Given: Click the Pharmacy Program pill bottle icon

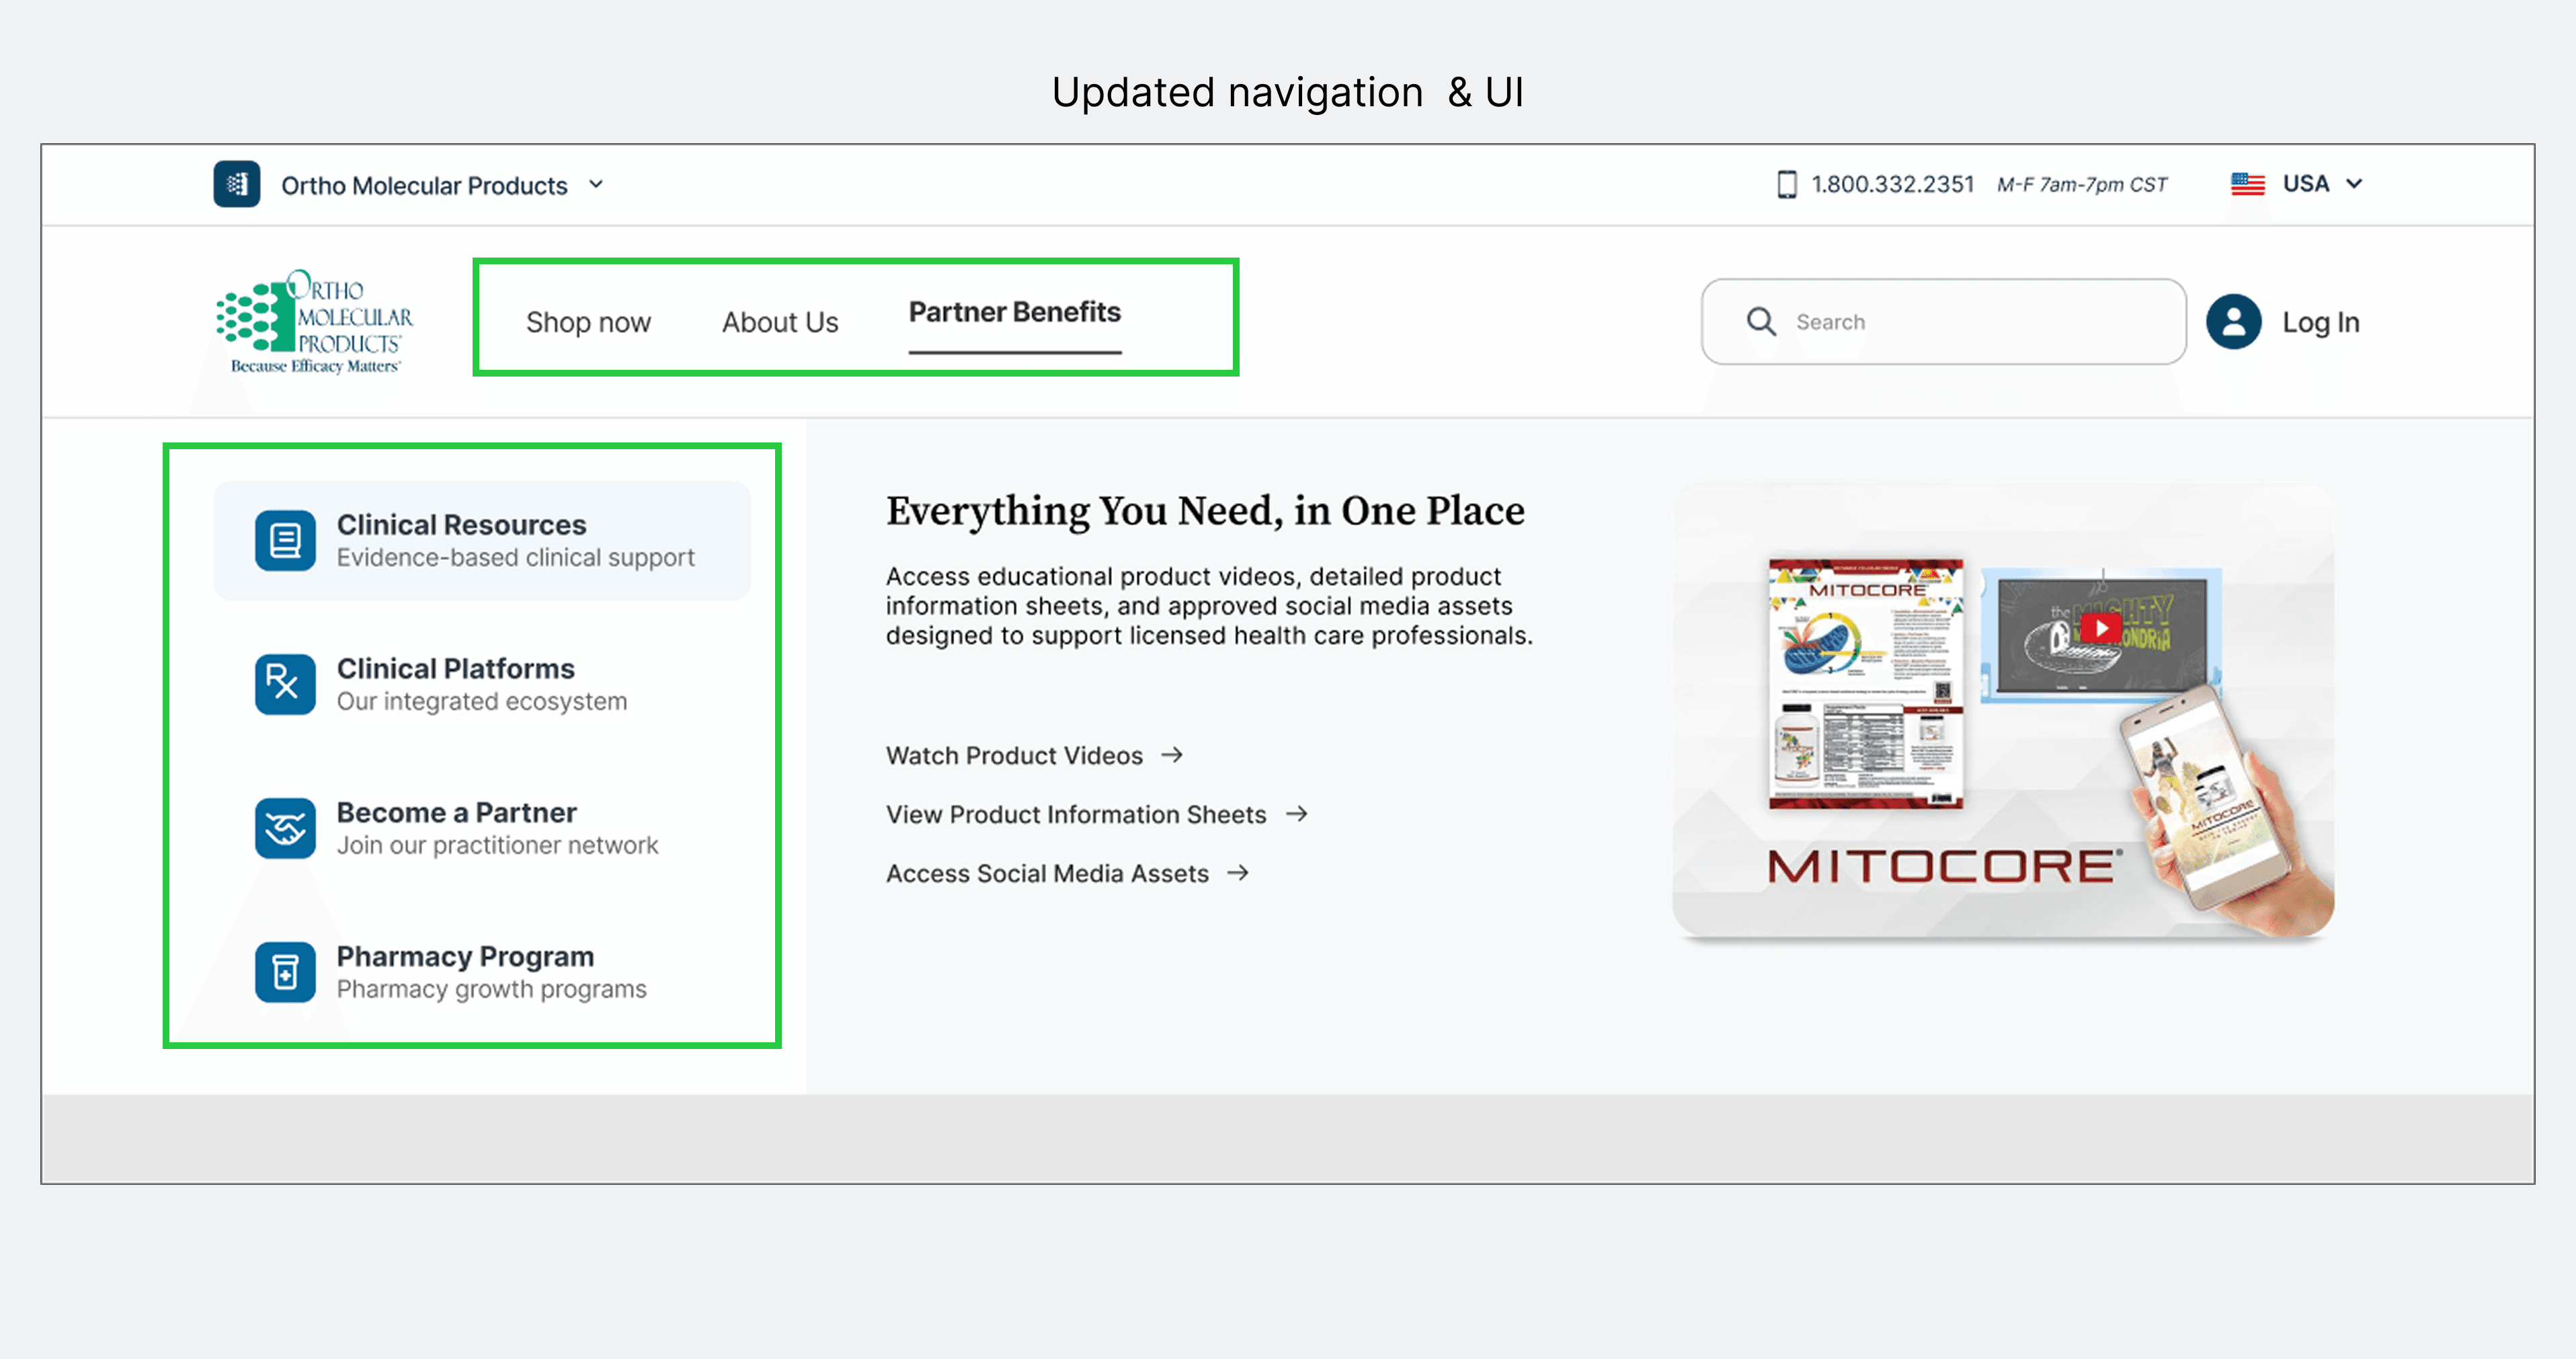Looking at the screenshot, I should click(x=285, y=972).
